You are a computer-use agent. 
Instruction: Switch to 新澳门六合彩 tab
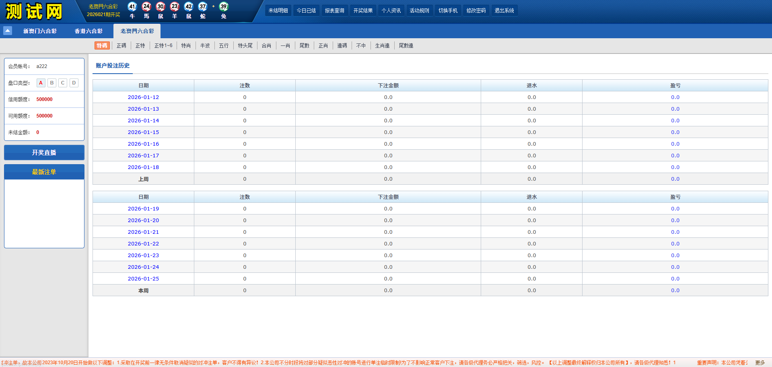[x=40, y=31]
